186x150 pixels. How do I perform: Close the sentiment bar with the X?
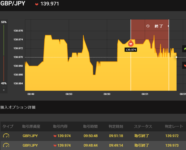coord(4,90)
